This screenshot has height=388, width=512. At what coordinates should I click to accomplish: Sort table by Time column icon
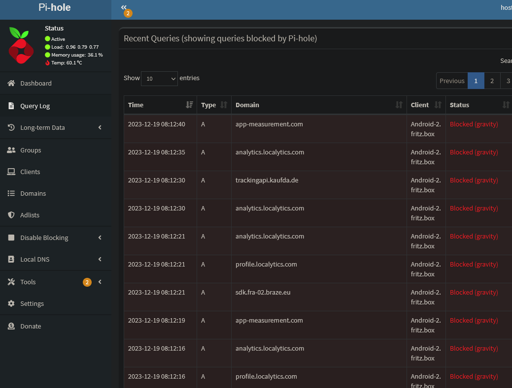pyautogui.click(x=189, y=105)
